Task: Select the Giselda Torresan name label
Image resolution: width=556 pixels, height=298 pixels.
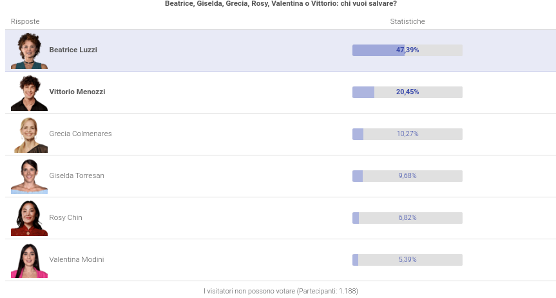Action: tap(77, 175)
